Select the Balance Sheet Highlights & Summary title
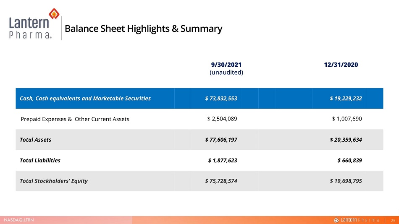 143,29
